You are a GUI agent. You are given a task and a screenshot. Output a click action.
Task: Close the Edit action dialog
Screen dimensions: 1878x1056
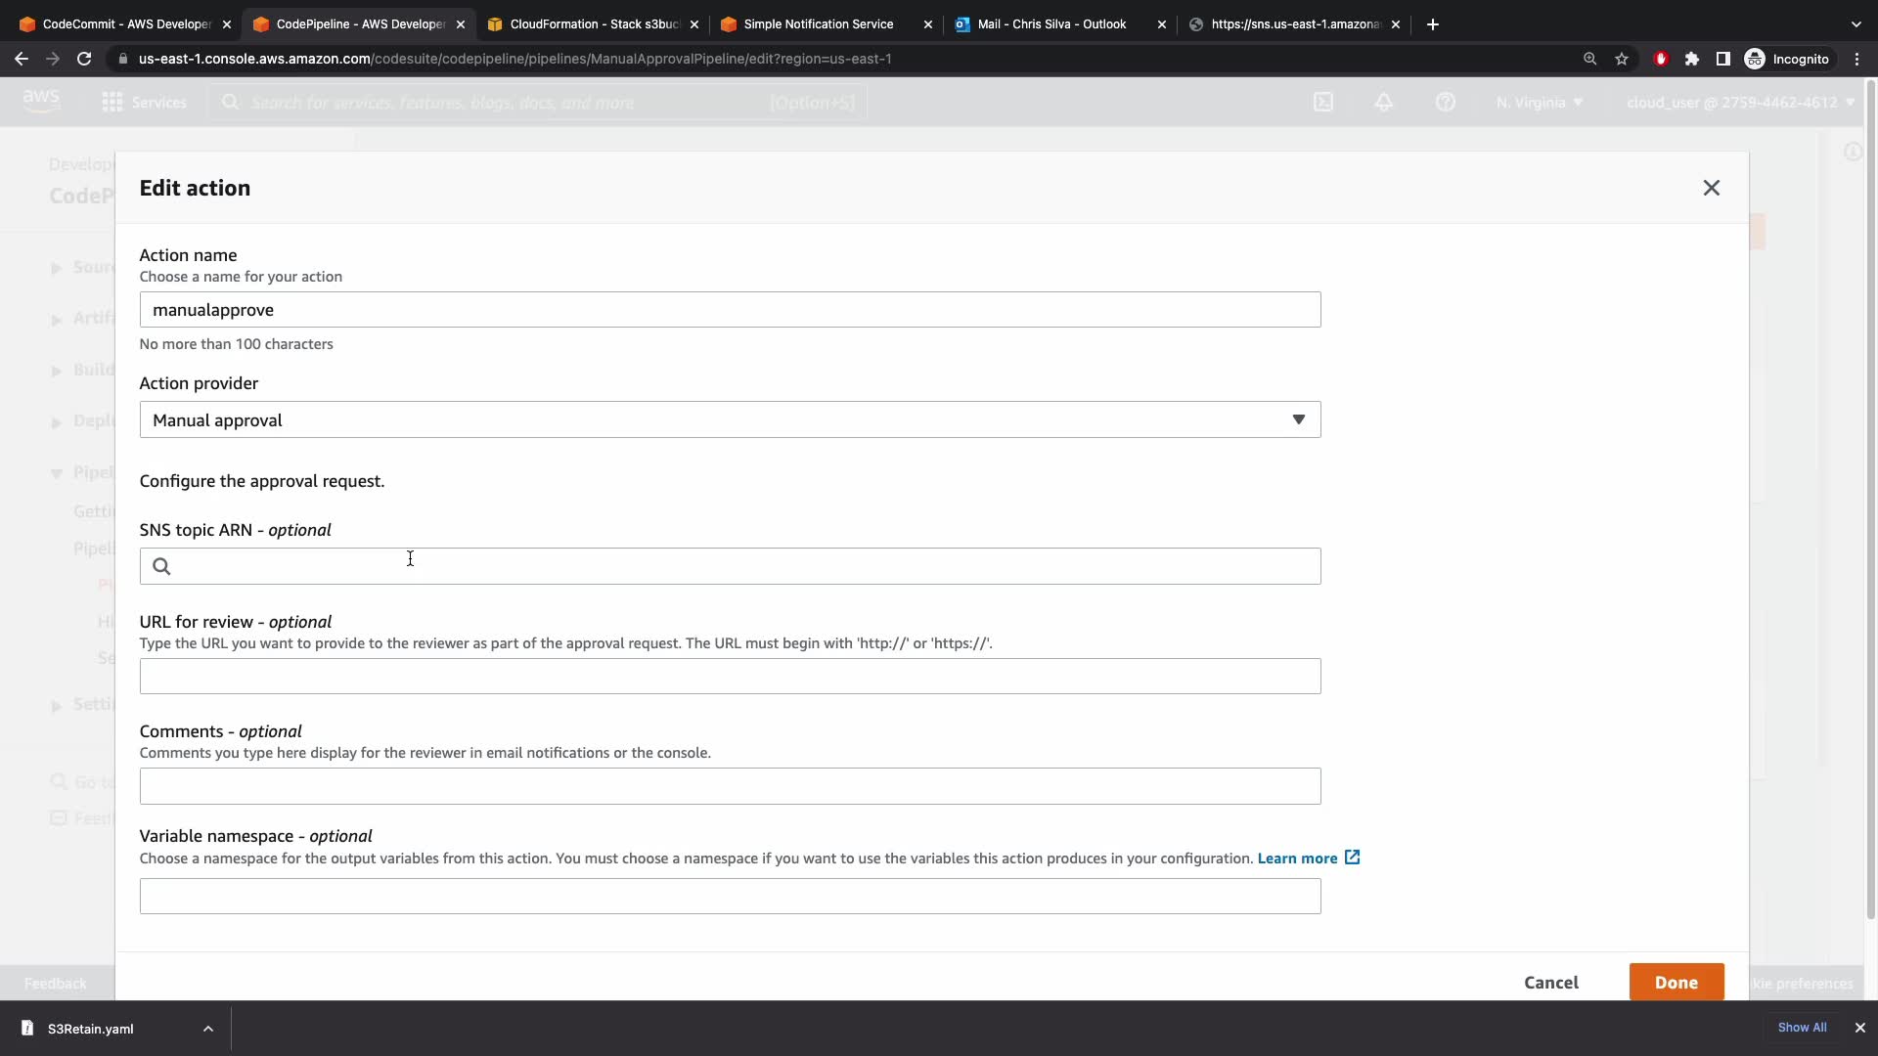point(1711,188)
